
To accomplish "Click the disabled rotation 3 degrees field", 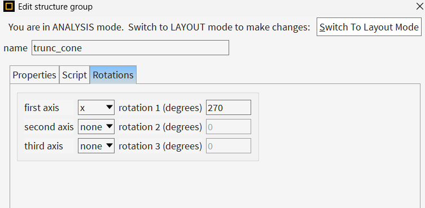I will point(228,146).
